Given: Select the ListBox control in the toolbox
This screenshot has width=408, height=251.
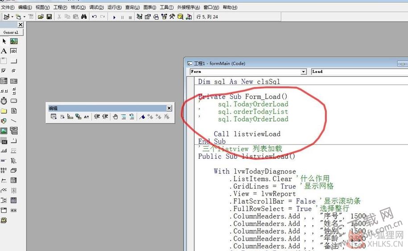Looking at the screenshot, I should pos(14,81).
